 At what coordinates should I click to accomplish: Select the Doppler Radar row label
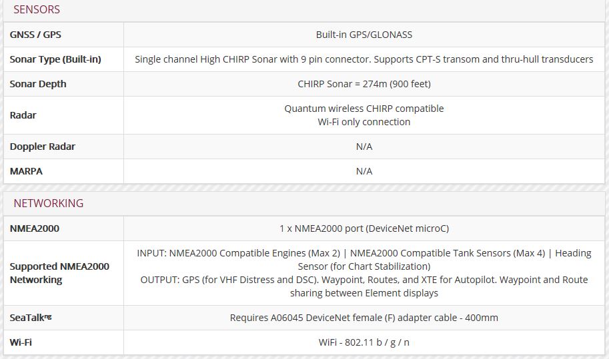click(x=42, y=147)
